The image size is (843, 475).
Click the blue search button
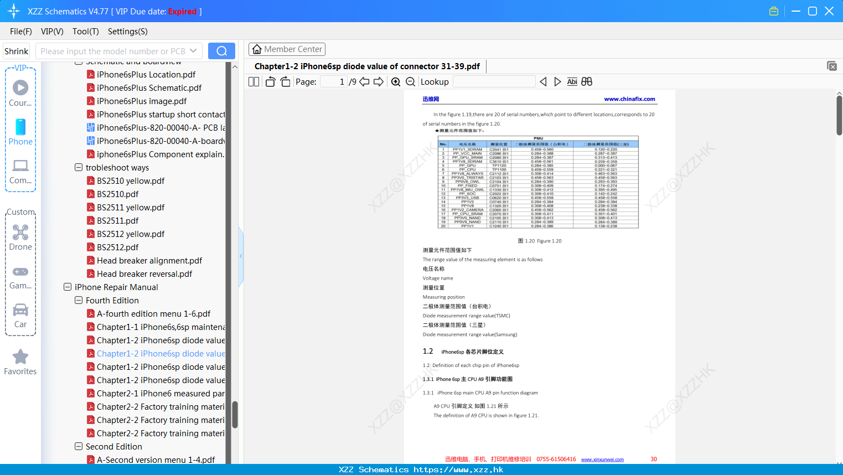click(x=221, y=51)
